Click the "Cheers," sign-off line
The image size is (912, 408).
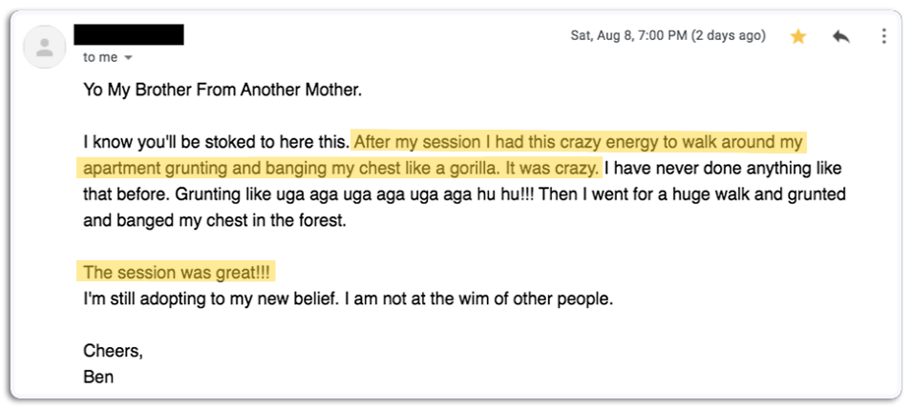click(x=113, y=350)
